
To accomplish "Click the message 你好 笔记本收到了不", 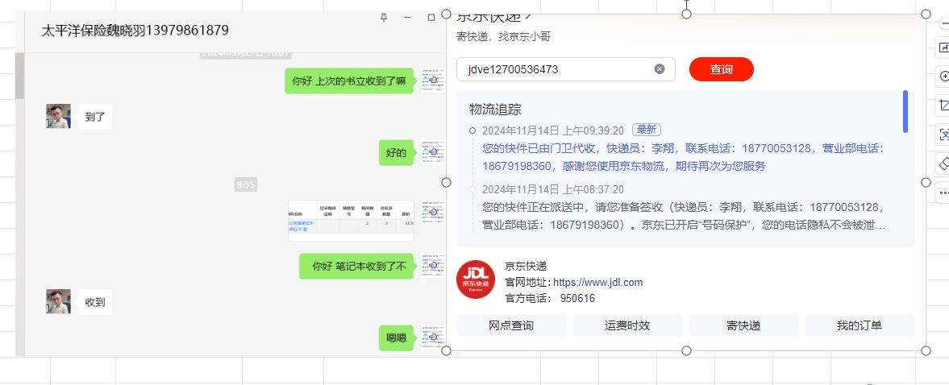I will (x=356, y=266).
